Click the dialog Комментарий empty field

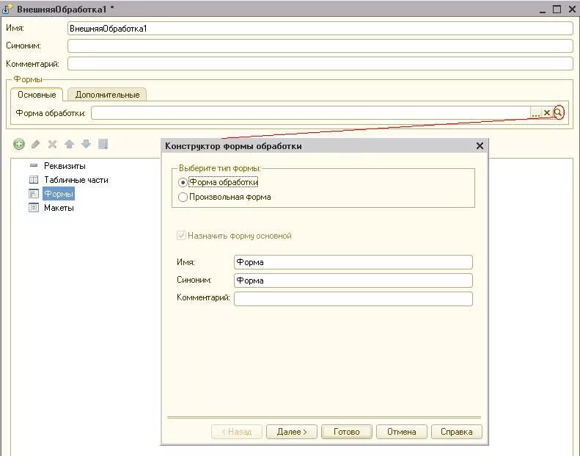[353, 299]
